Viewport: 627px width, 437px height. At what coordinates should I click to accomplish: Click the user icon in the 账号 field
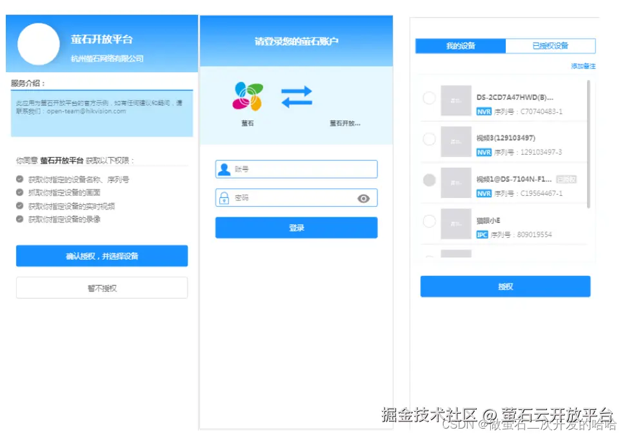224,170
